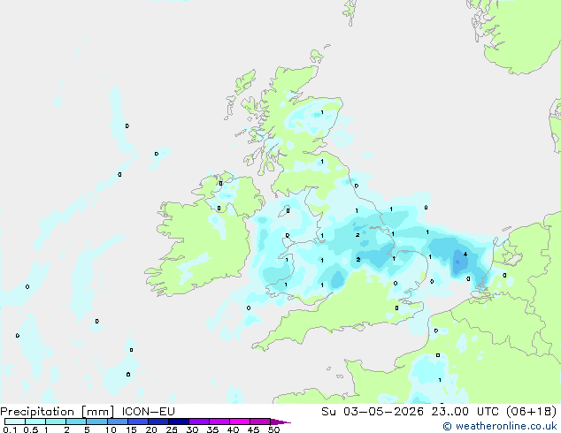Image resolution: width=561 pixels, height=433 pixels.
Task: Click the 40–45 mm legend swatch
Action: [x=240, y=422]
